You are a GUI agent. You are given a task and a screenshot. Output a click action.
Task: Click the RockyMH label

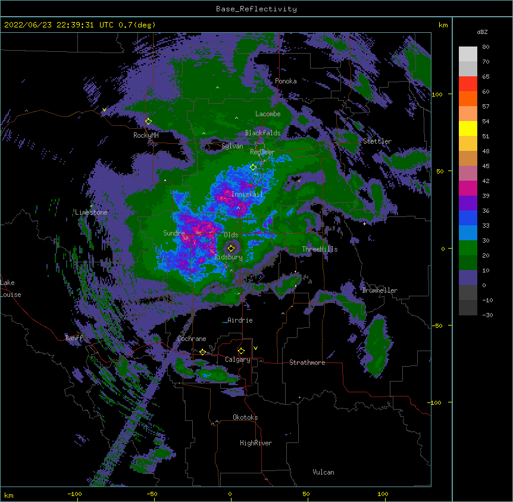146,135
